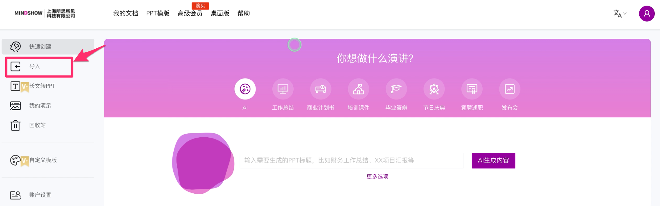Open the user account avatar

(x=647, y=14)
